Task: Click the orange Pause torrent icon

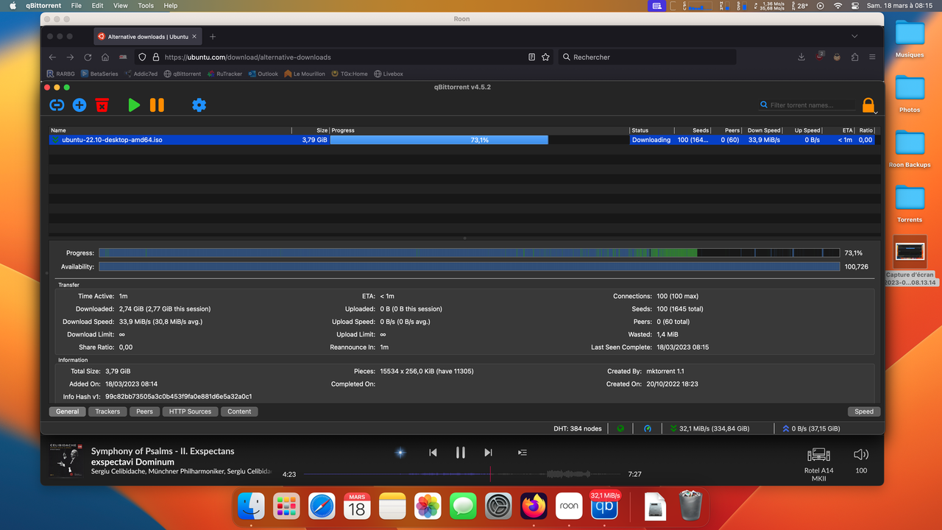Action: [157, 105]
